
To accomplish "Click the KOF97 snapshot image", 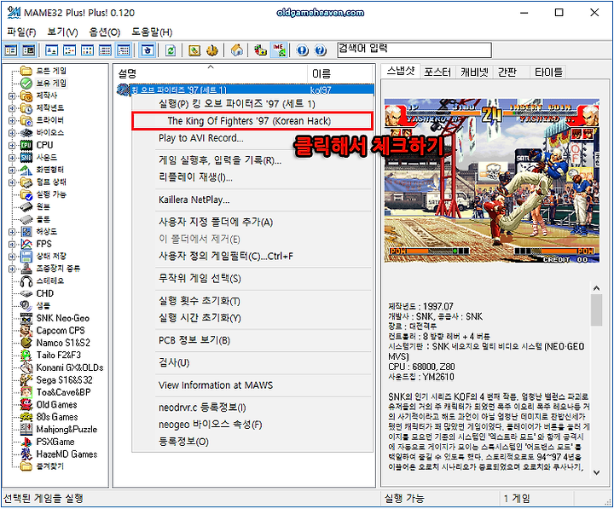I will pyautogui.click(x=491, y=181).
